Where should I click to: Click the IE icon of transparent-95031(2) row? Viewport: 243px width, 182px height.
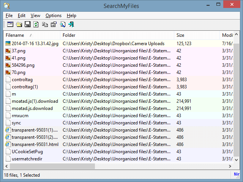click(8, 137)
